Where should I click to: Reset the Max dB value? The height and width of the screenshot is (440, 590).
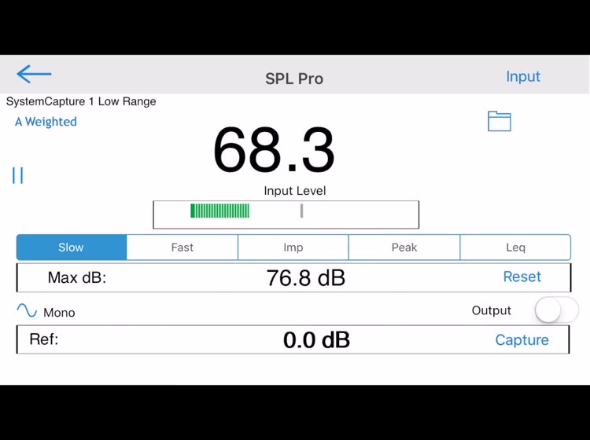(522, 277)
